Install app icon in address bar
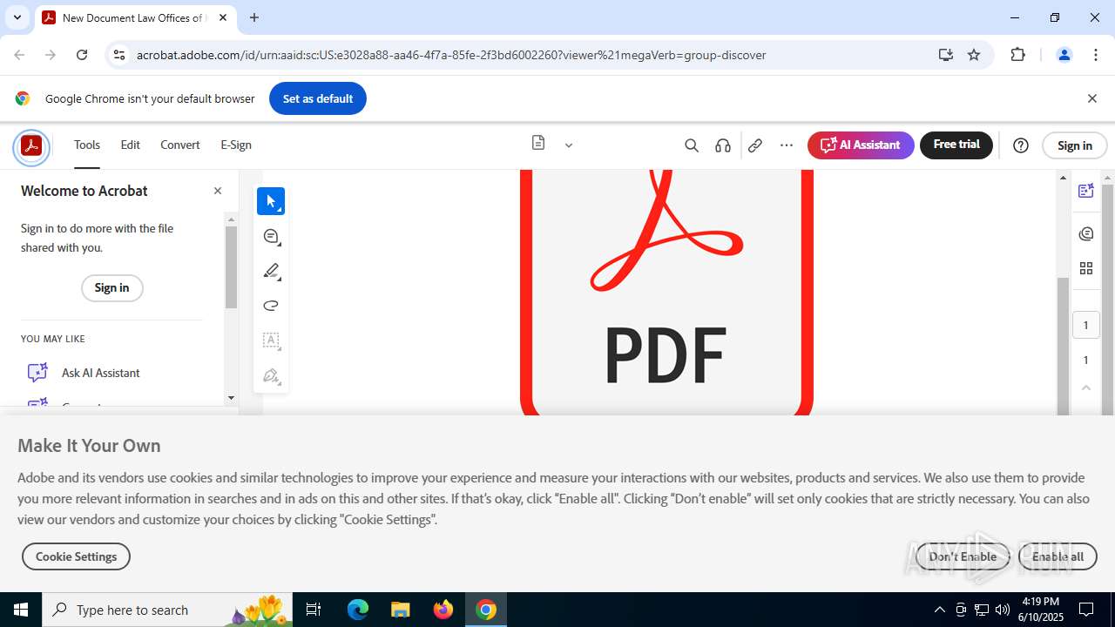Image resolution: width=1115 pixels, height=627 pixels. point(946,55)
